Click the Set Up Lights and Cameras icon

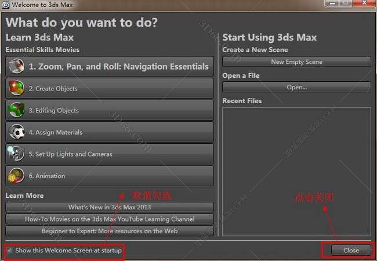17,154
